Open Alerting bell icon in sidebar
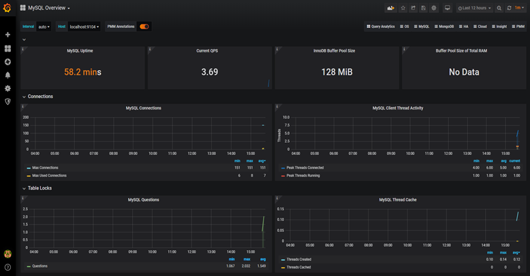This screenshot has height=276, width=530. click(7, 75)
